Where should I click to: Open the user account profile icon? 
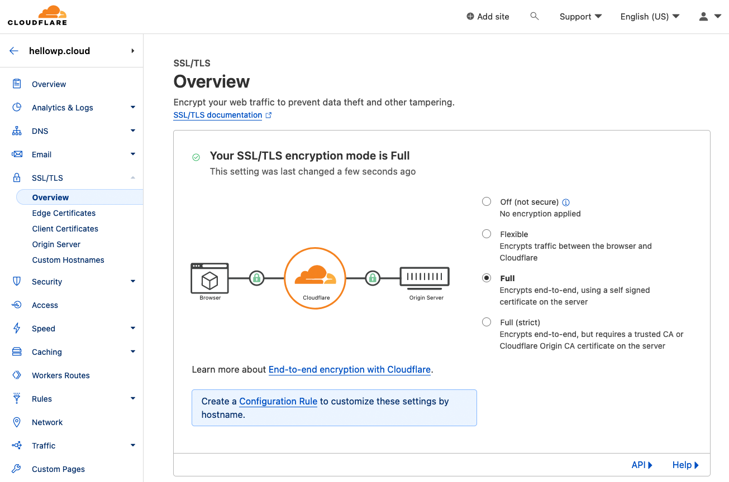tap(704, 17)
